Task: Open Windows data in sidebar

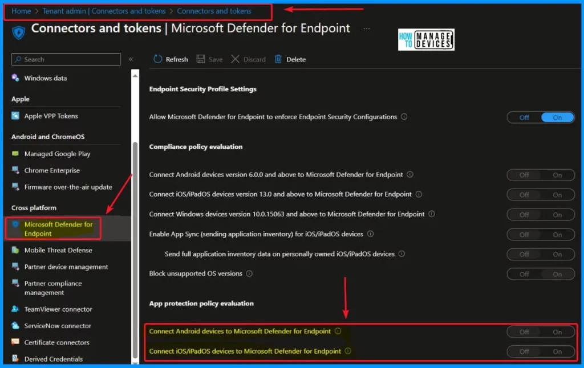Action: (46, 78)
